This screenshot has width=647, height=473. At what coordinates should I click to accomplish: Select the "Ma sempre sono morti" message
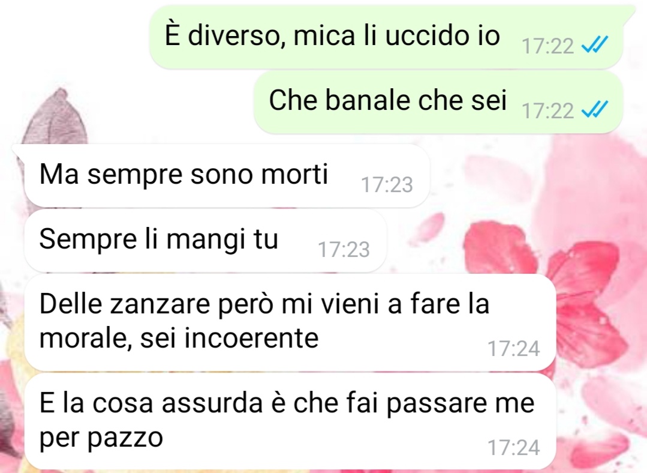tap(227, 175)
